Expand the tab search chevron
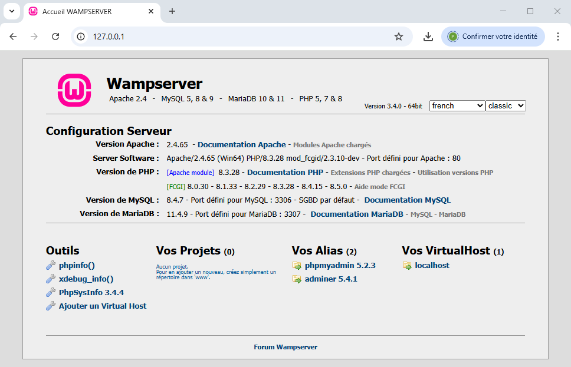This screenshot has height=367, width=571. [x=11, y=11]
